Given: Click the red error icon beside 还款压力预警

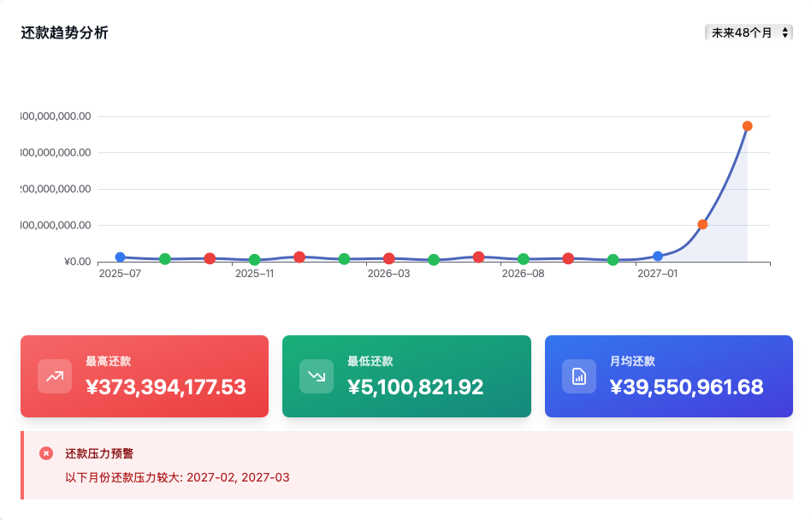Looking at the screenshot, I should (x=46, y=453).
